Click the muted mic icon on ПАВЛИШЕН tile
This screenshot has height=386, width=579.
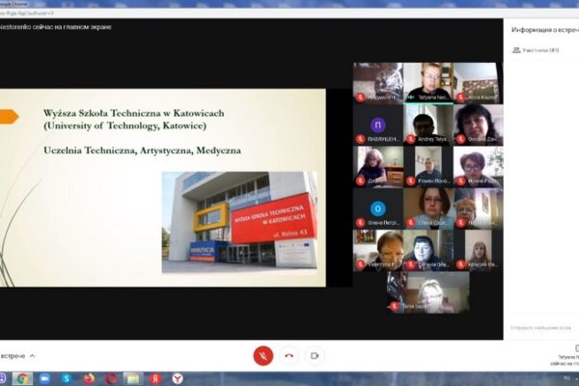360,139
